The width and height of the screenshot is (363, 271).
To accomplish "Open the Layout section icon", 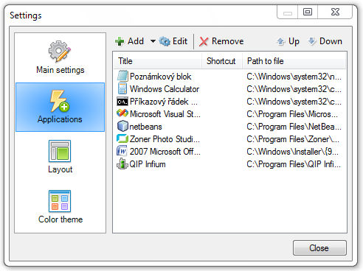I will [60, 151].
